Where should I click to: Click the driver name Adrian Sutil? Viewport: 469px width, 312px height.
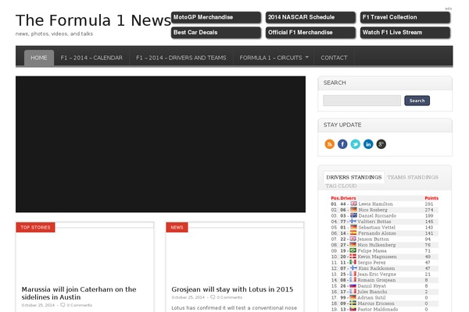[x=372, y=297]
